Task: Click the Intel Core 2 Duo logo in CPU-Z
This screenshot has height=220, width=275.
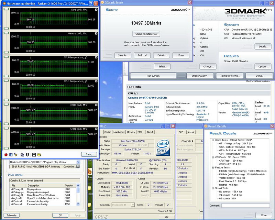Action: pos(163,147)
